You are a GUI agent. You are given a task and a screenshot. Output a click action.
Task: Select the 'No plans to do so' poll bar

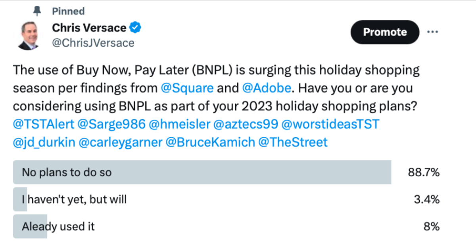202,172
